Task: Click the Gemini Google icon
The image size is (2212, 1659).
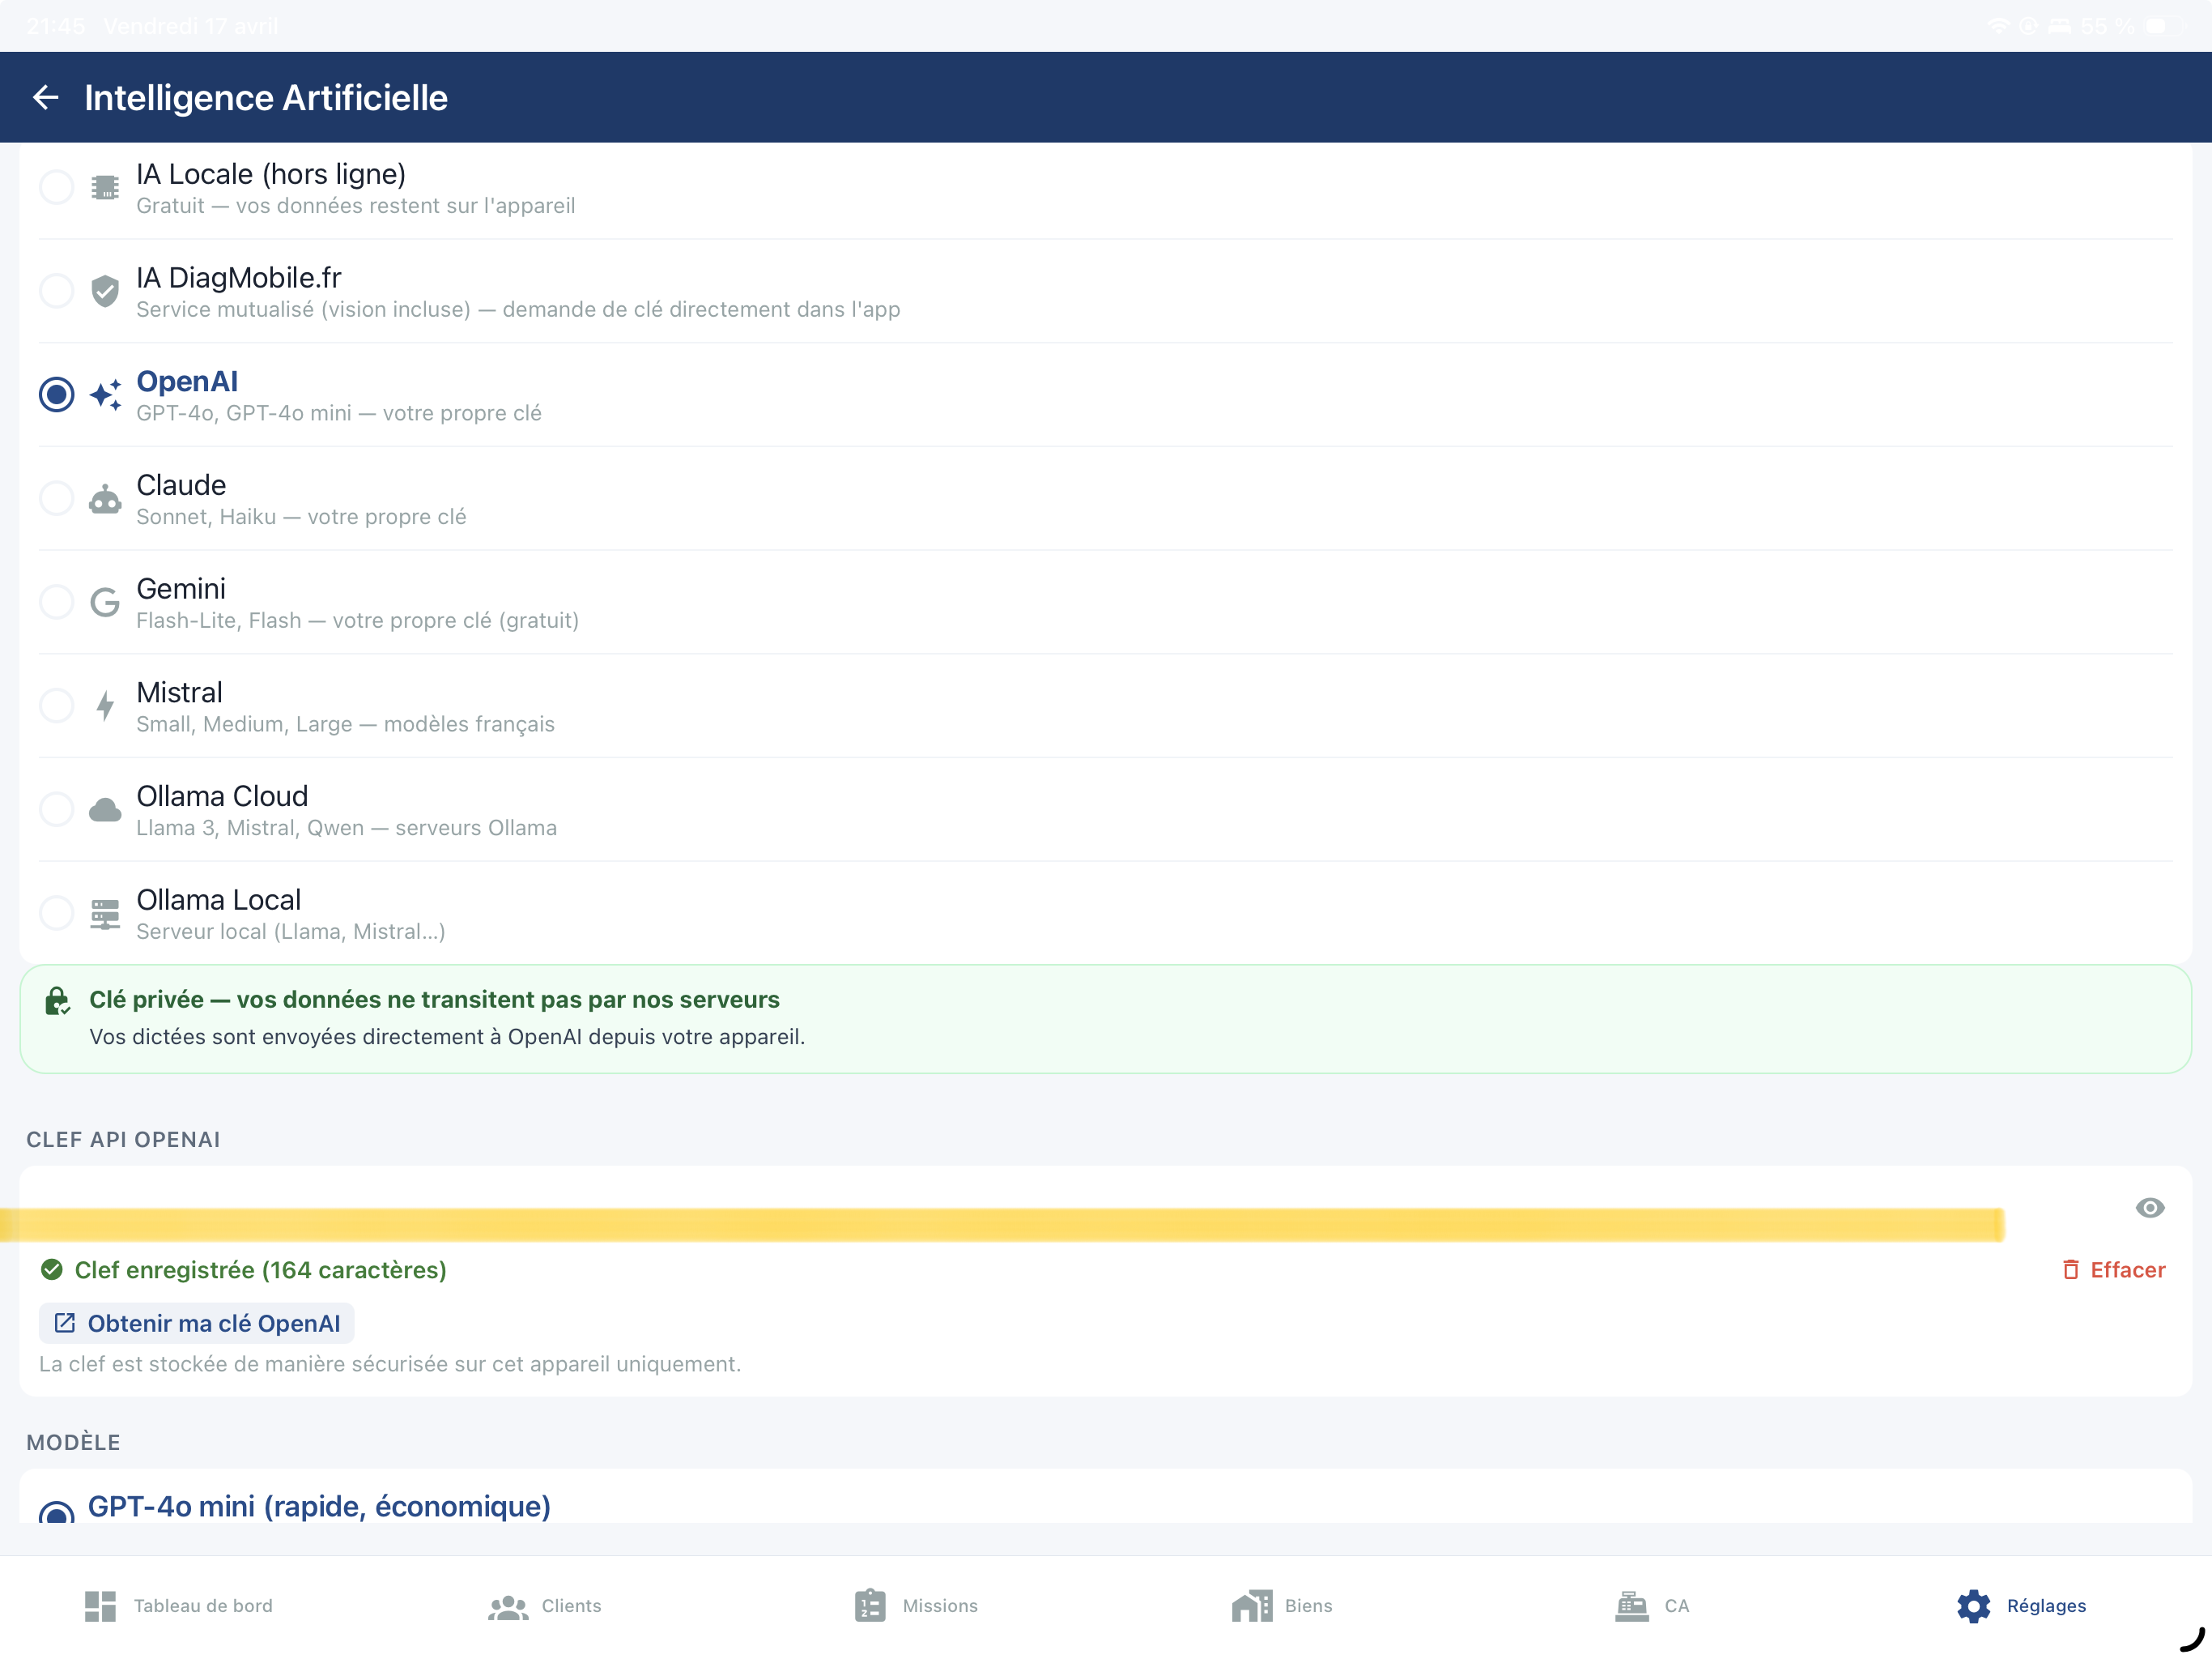Action: [105, 601]
